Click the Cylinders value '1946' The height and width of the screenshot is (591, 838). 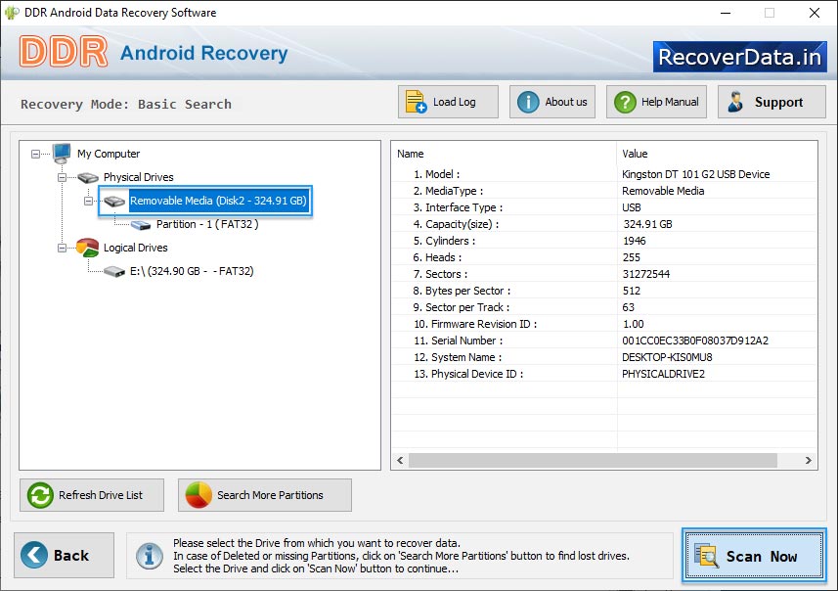click(635, 241)
